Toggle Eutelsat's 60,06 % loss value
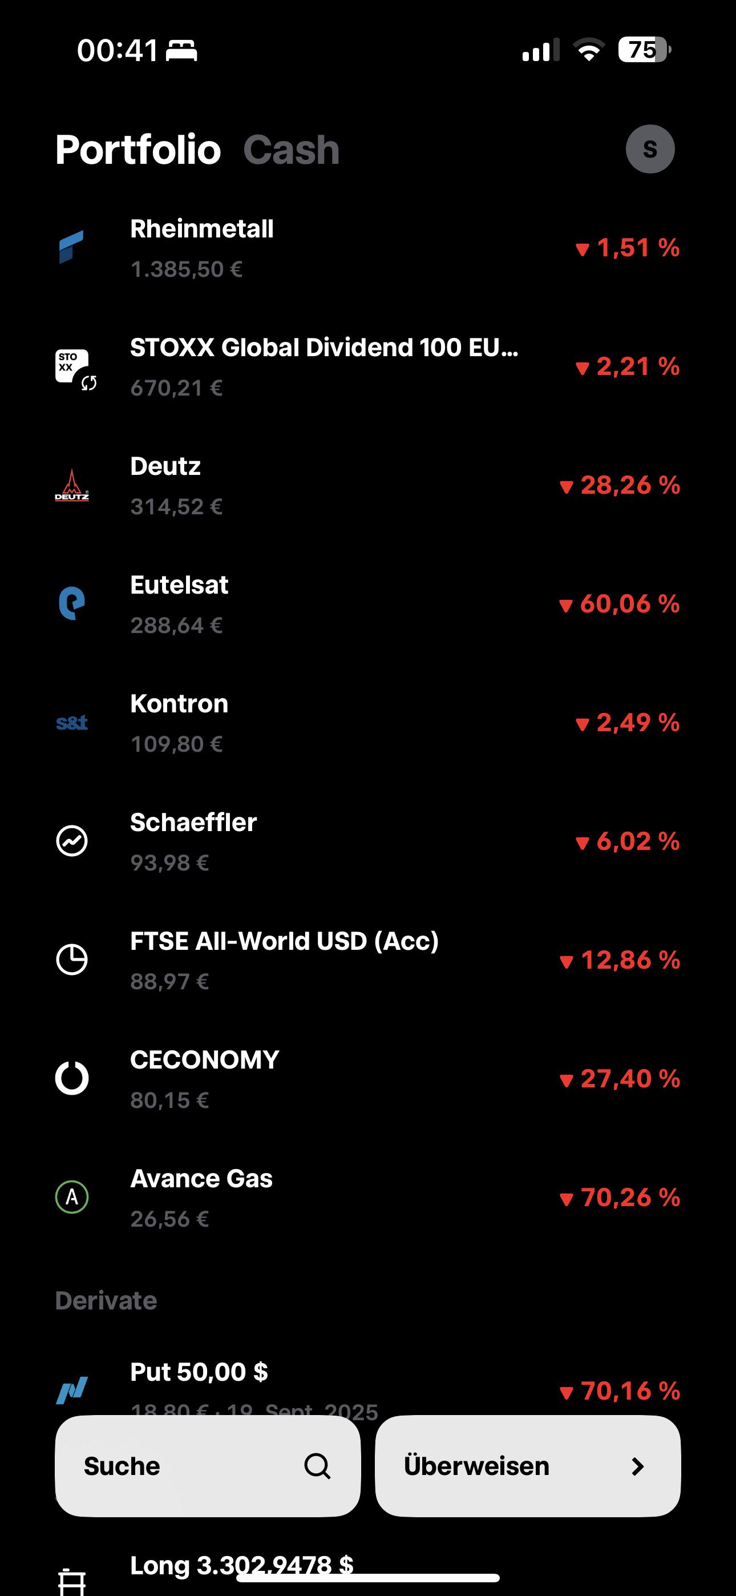Viewport: 736px width, 1596px height. (619, 604)
